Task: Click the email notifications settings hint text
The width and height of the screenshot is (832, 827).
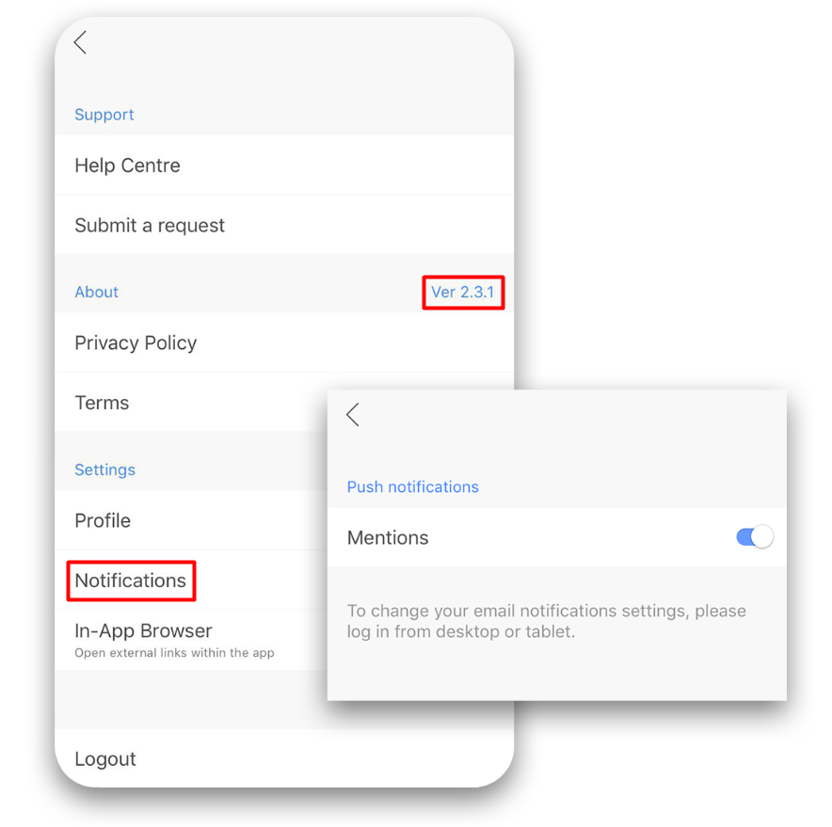Action: click(547, 621)
